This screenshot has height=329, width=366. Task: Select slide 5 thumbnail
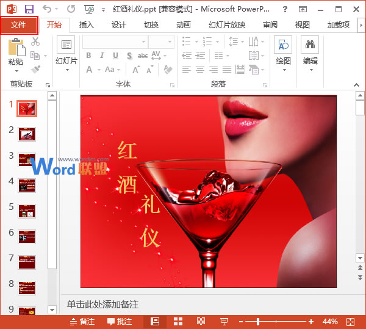(27, 211)
